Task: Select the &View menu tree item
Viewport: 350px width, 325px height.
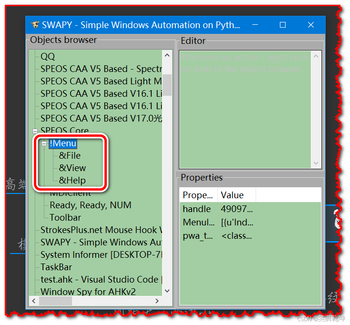Action: point(72,168)
